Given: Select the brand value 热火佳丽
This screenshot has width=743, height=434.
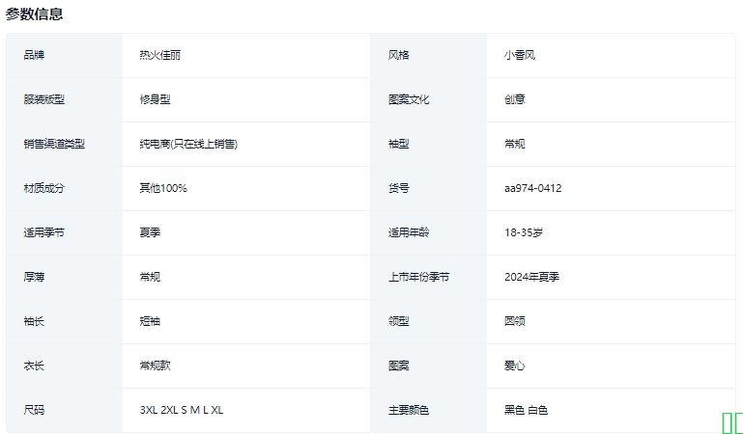Looking at the screenshot, I should tap(159, 55).
